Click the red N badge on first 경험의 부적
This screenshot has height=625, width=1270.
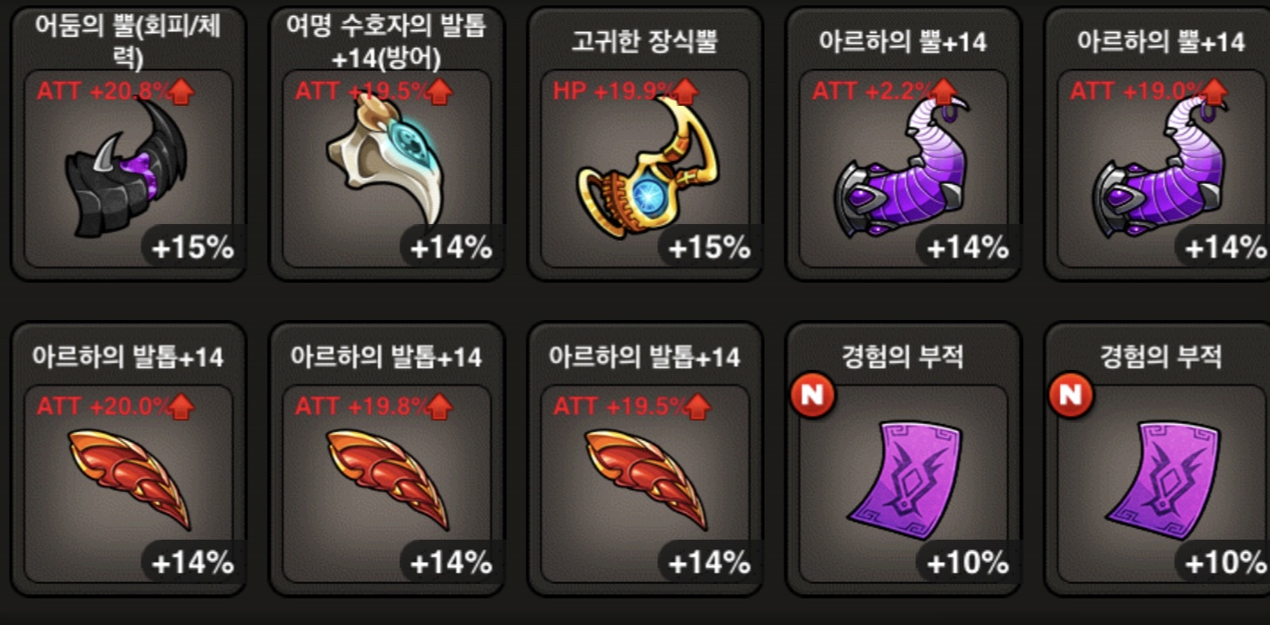[812, 397]
